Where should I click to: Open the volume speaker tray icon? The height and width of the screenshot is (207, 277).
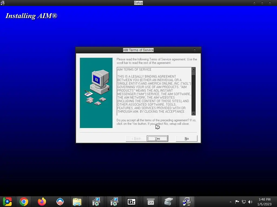(250, 202)
